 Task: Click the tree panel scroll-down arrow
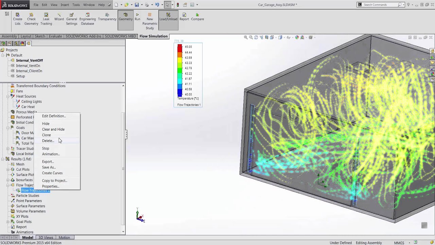(123, 232)
